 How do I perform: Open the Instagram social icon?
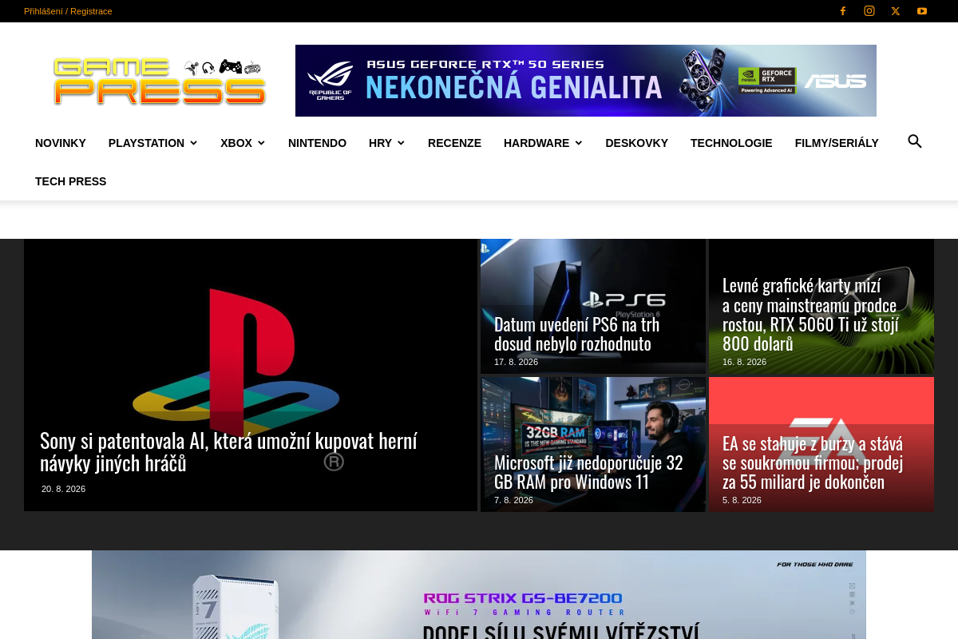869,11
